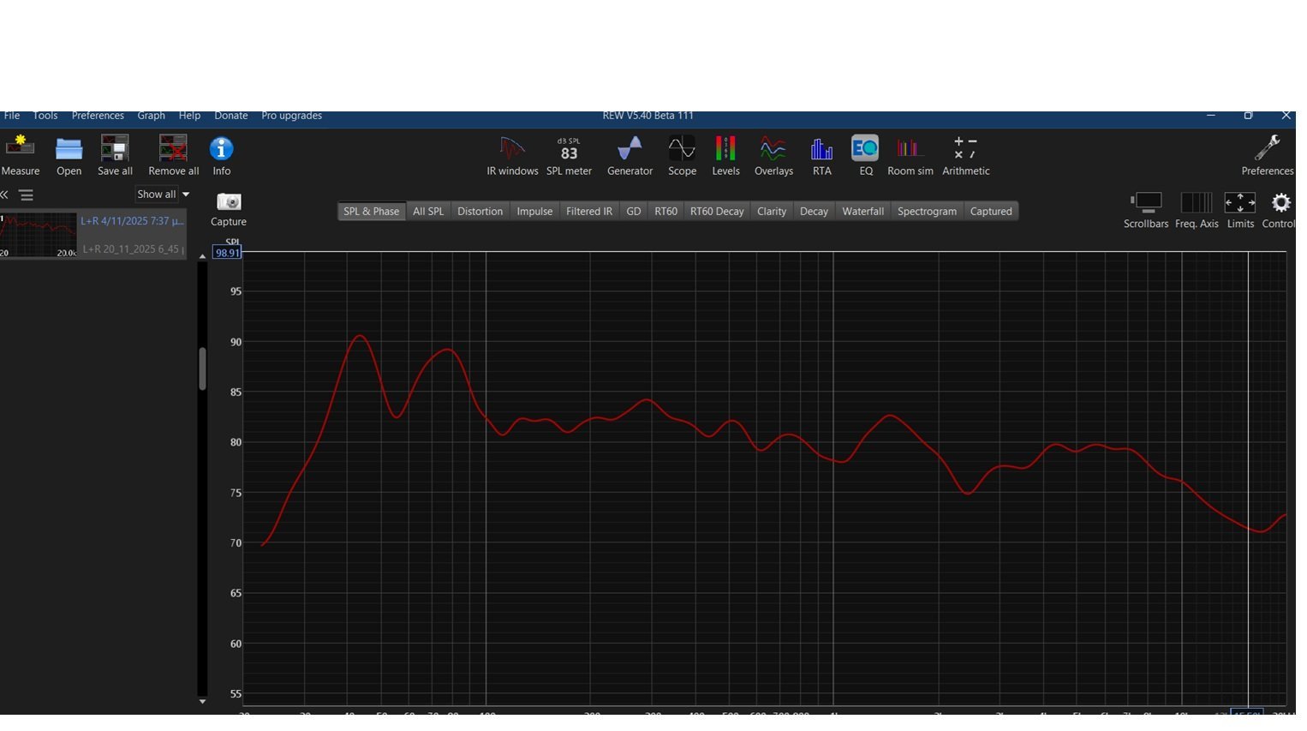Open the EQ window

pos(865,154)
